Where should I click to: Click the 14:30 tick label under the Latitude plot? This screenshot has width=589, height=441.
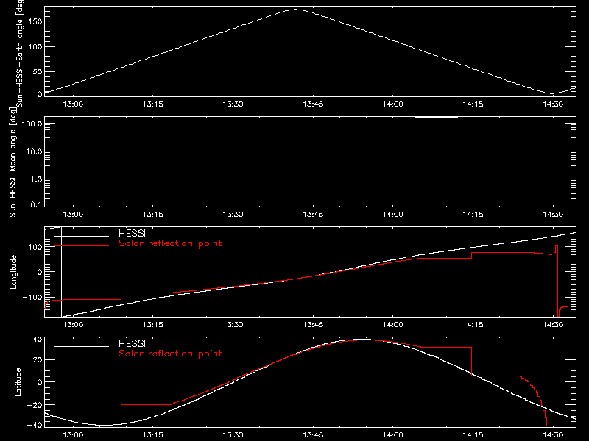click(x=553, y=435)
